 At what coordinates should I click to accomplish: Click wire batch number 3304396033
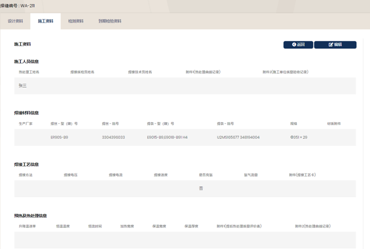113,137
